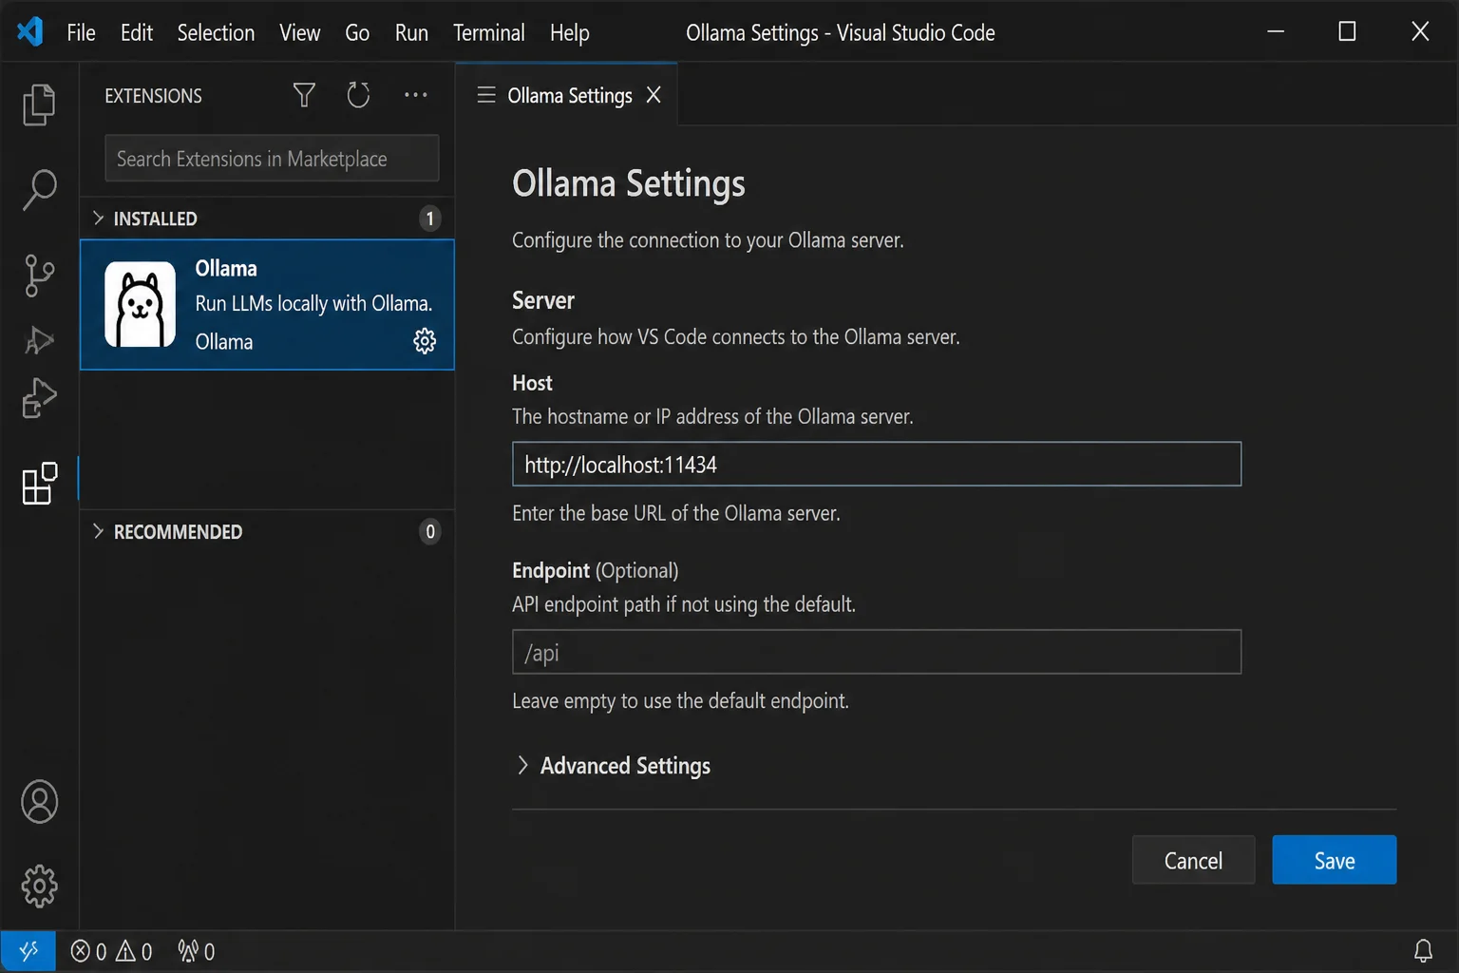Refresh the extensions list

pyautogui.click(x=358, y=95)
